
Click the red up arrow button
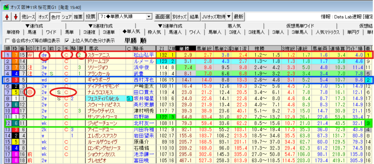pos(7,17)
